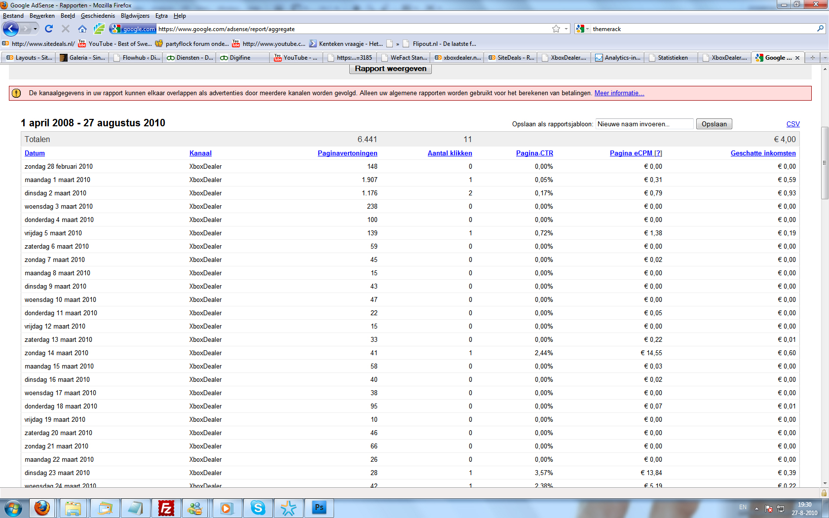Click the URL address bar

(353, 29)
